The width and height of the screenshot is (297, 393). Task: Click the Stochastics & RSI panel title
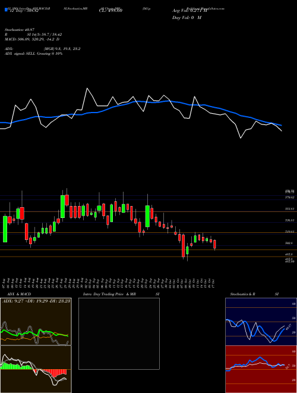tap(254, 294)
